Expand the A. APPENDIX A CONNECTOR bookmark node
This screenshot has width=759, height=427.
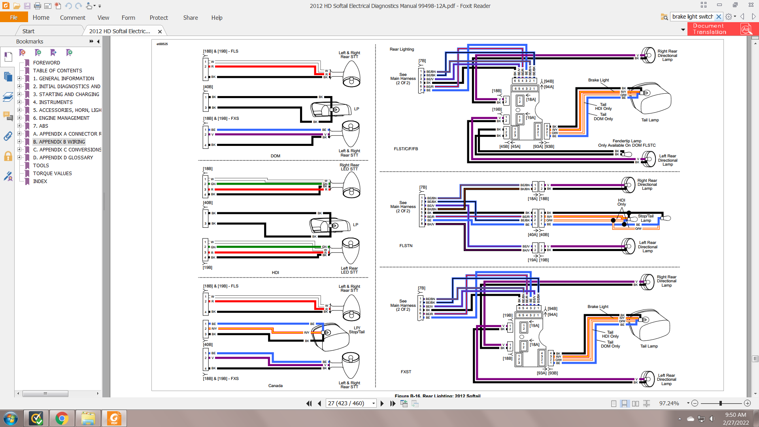pyautogui.click(x=19, y=134)
